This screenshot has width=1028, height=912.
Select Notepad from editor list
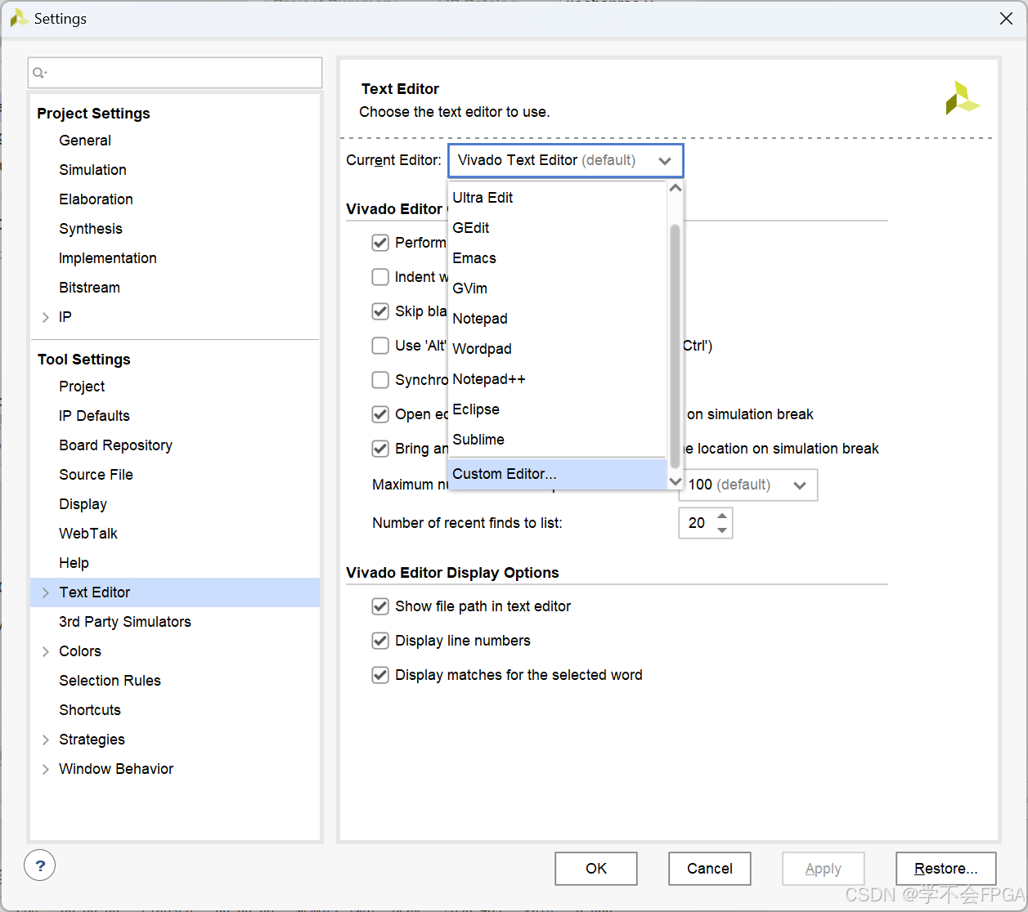click(x=558, y=319)
